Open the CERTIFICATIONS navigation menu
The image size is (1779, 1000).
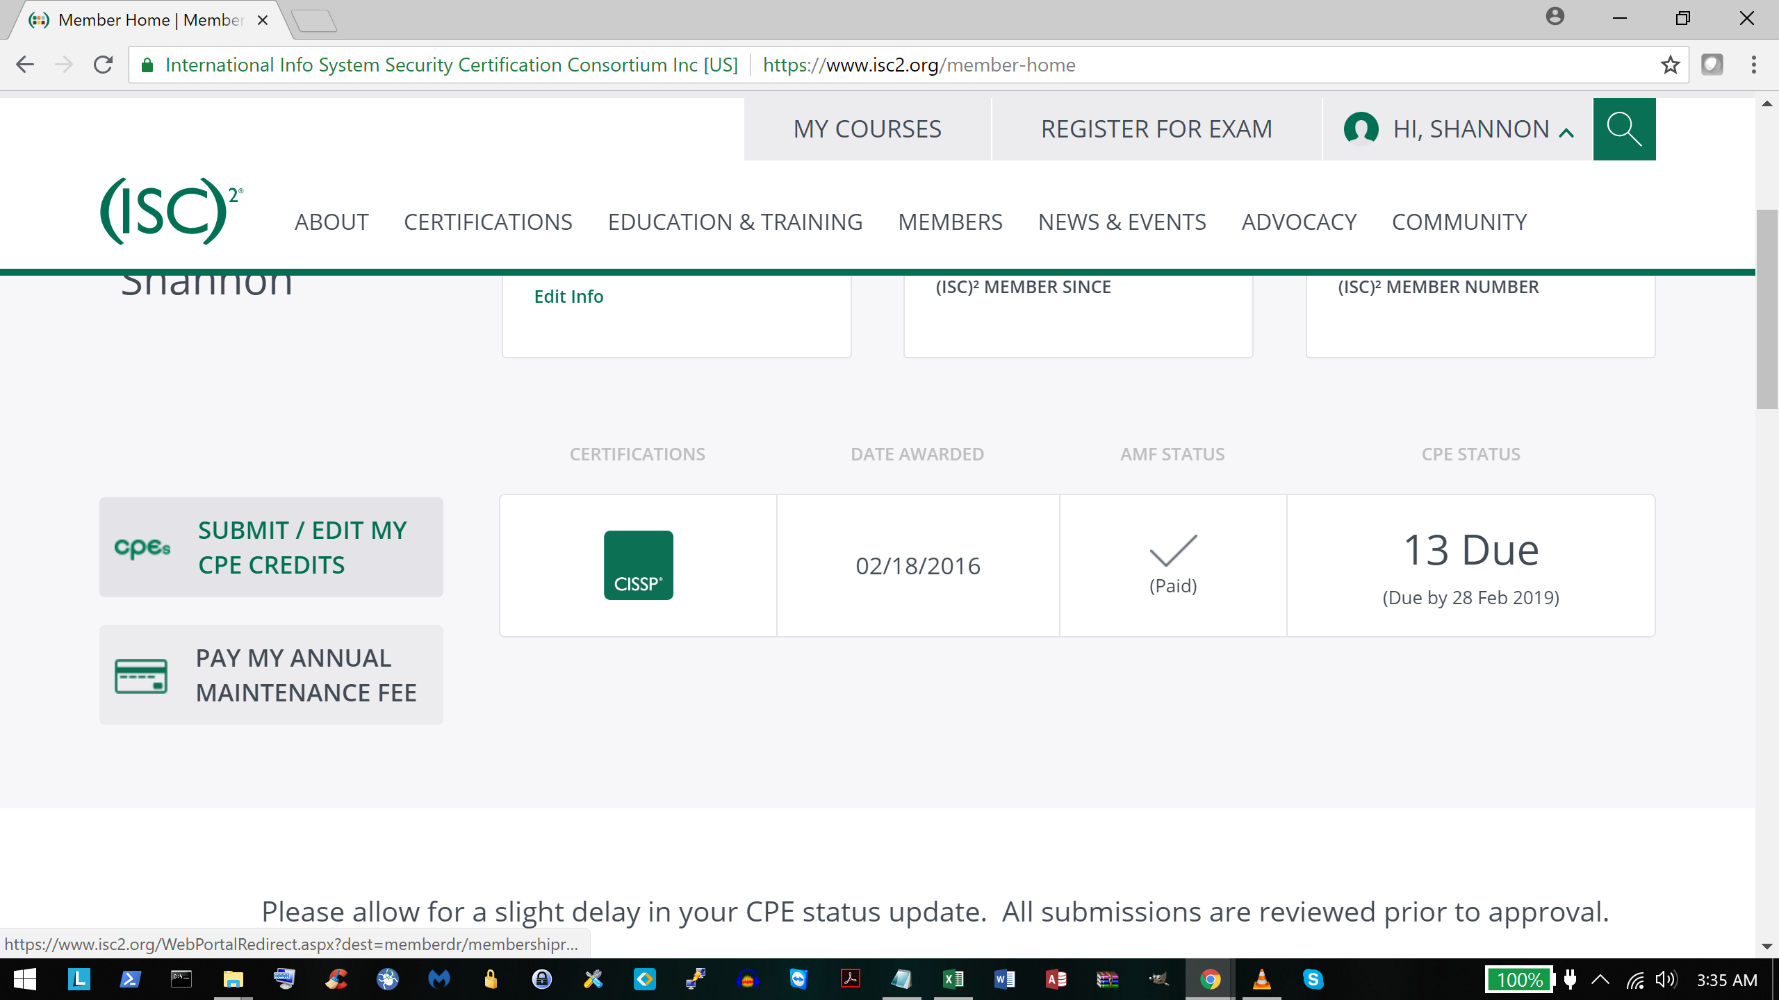488,222
